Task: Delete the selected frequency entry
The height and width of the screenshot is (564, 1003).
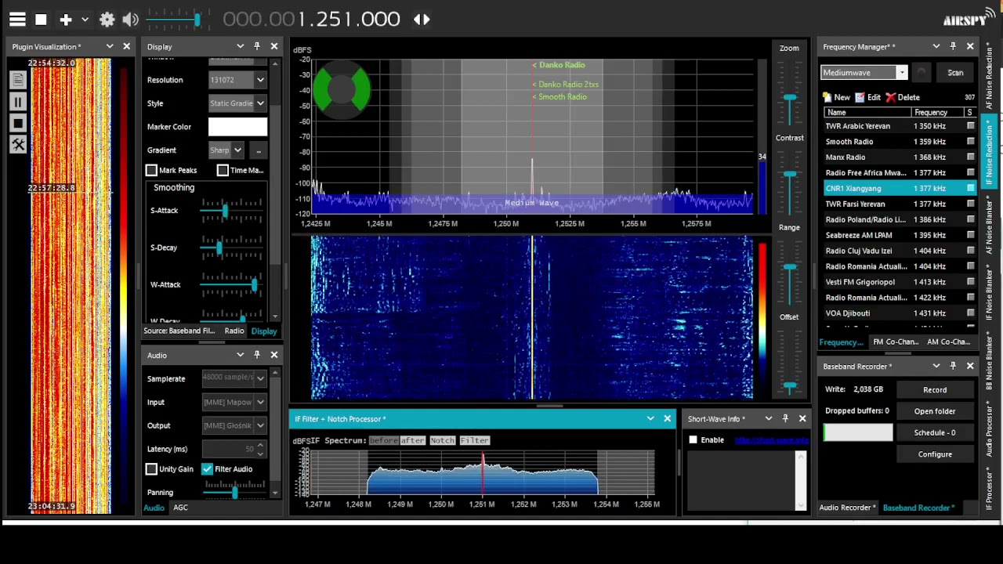Action: click(x=903, y=97)
